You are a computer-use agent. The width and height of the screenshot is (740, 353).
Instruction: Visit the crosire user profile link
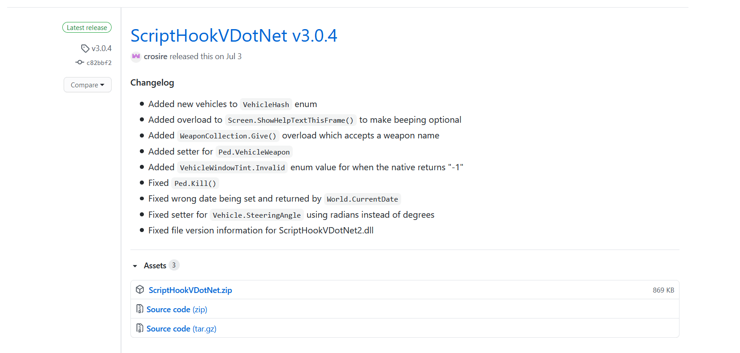point(156,56)
